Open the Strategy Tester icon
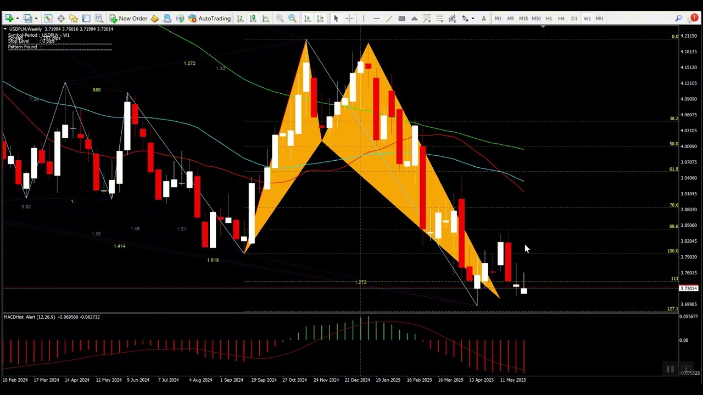This screenshot has width=703, height=395. coord(99,19)
